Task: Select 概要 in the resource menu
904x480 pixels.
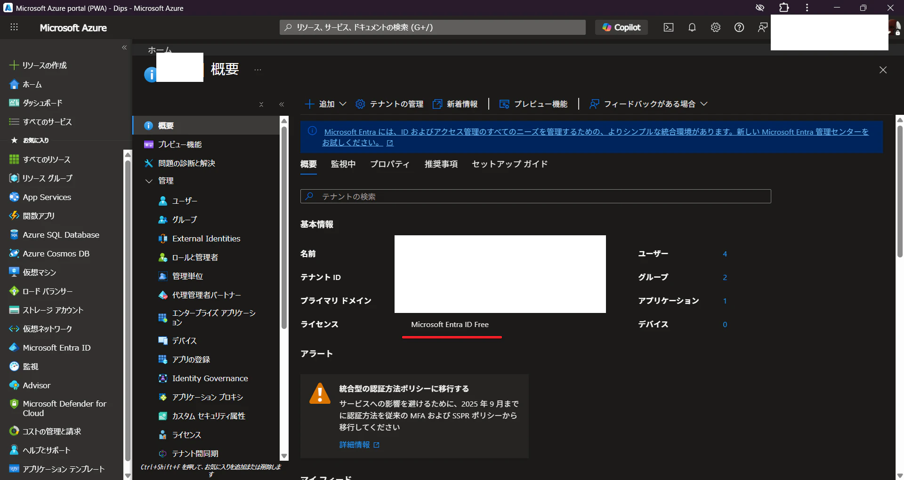Action: tap(206, 126)
